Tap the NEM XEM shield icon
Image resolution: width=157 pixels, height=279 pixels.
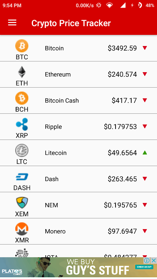tap(22, 203)
